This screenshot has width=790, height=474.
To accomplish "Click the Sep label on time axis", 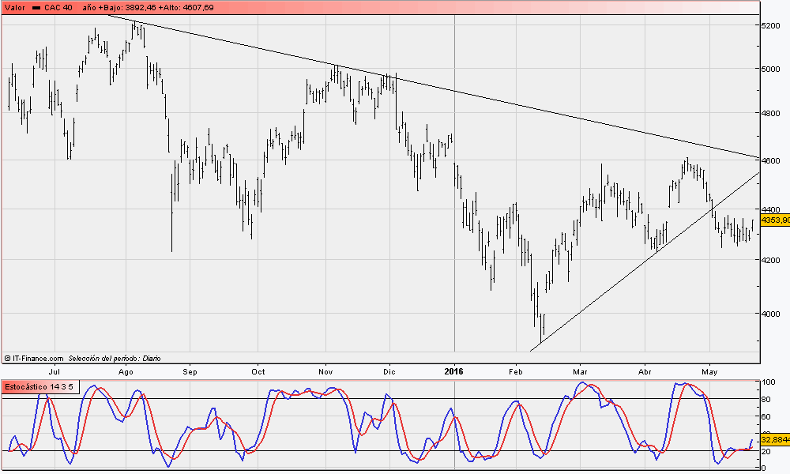I will tap(190, 370).
